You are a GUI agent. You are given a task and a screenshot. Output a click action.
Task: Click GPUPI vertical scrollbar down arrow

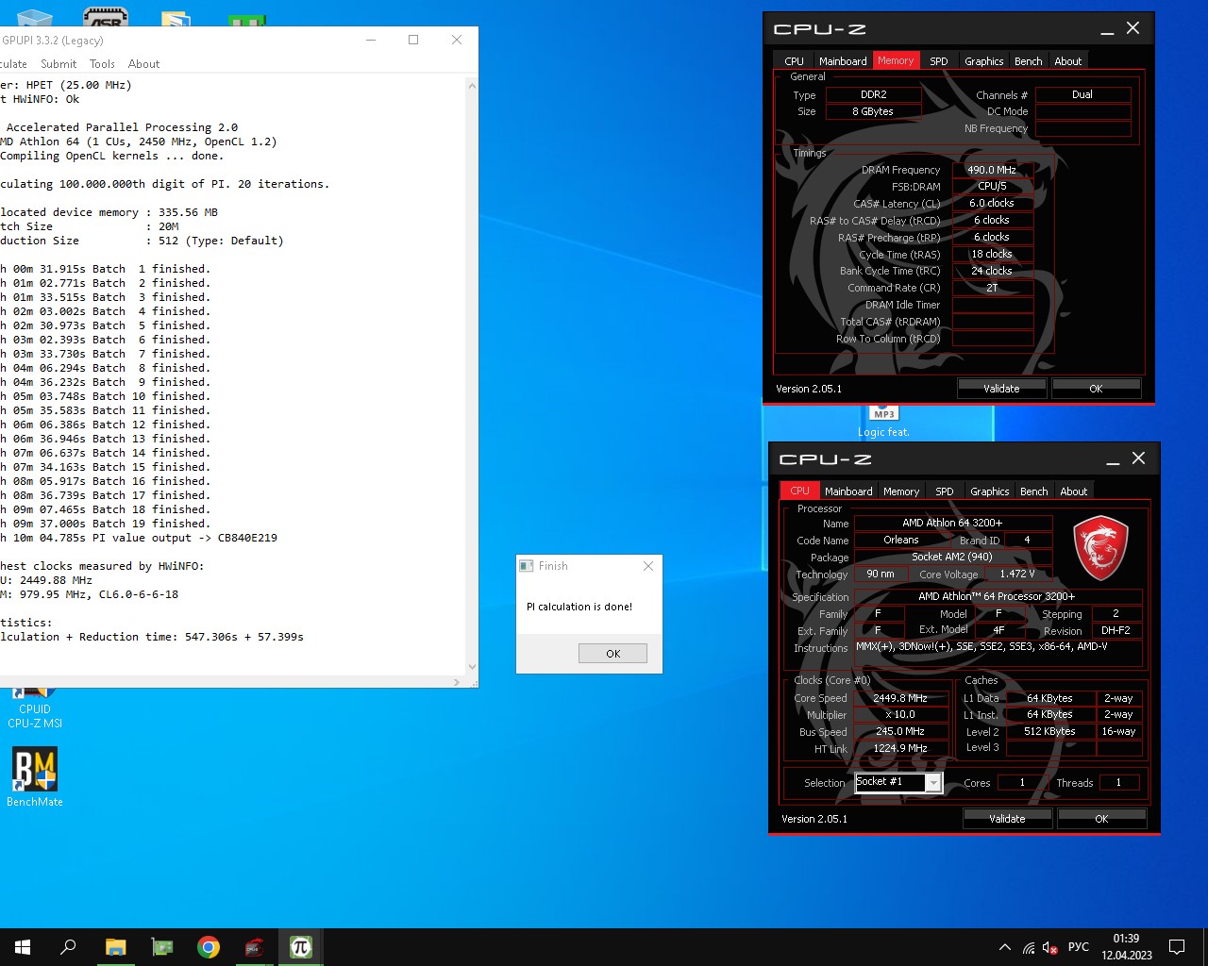pyautogui.click(x=472, y=667)
